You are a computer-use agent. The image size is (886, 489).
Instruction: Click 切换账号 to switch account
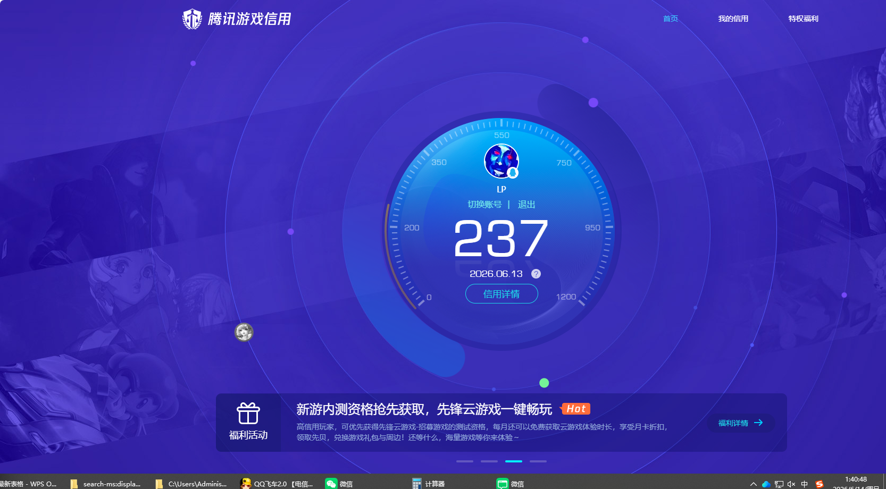(484, 205)
